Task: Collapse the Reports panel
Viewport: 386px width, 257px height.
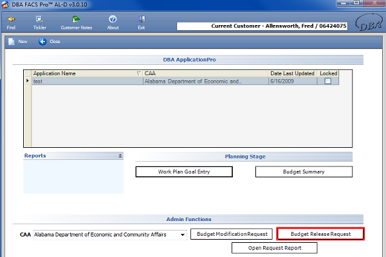Action: coord(120,155)
